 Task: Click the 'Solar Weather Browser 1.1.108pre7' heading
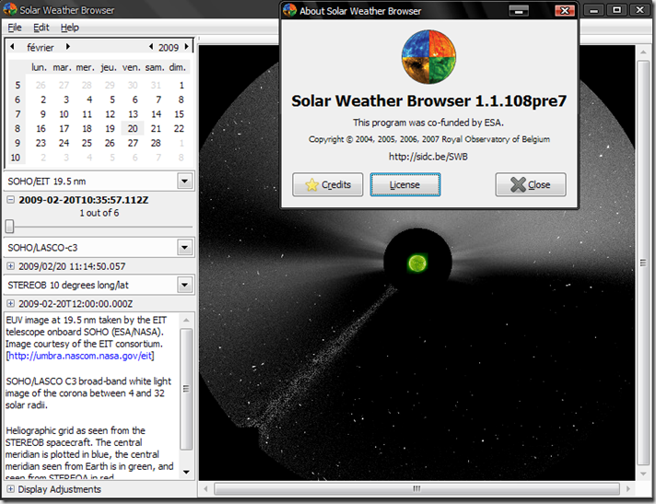pos(428,100)
